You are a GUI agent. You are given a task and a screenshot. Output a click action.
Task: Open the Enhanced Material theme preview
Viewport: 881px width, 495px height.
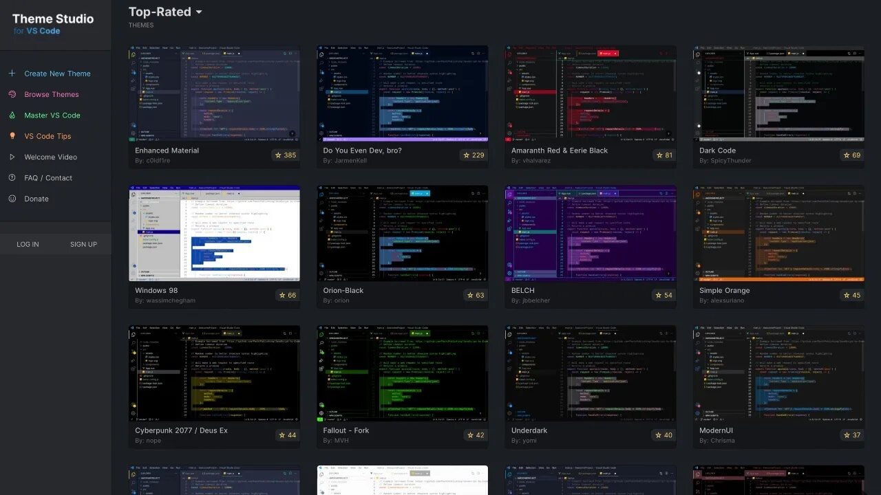click(x=214, y=93)
